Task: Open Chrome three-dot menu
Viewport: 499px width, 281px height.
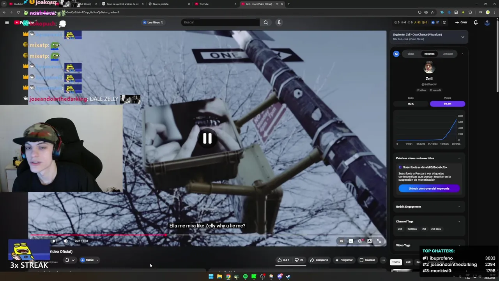Action: tap(494, 12)
